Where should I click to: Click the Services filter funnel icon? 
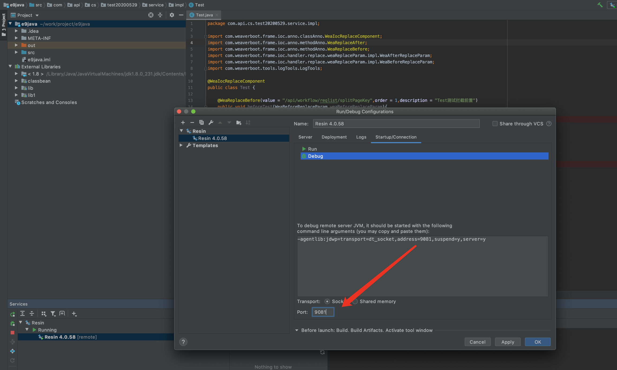pyautogui.click(x=53, y=314)
